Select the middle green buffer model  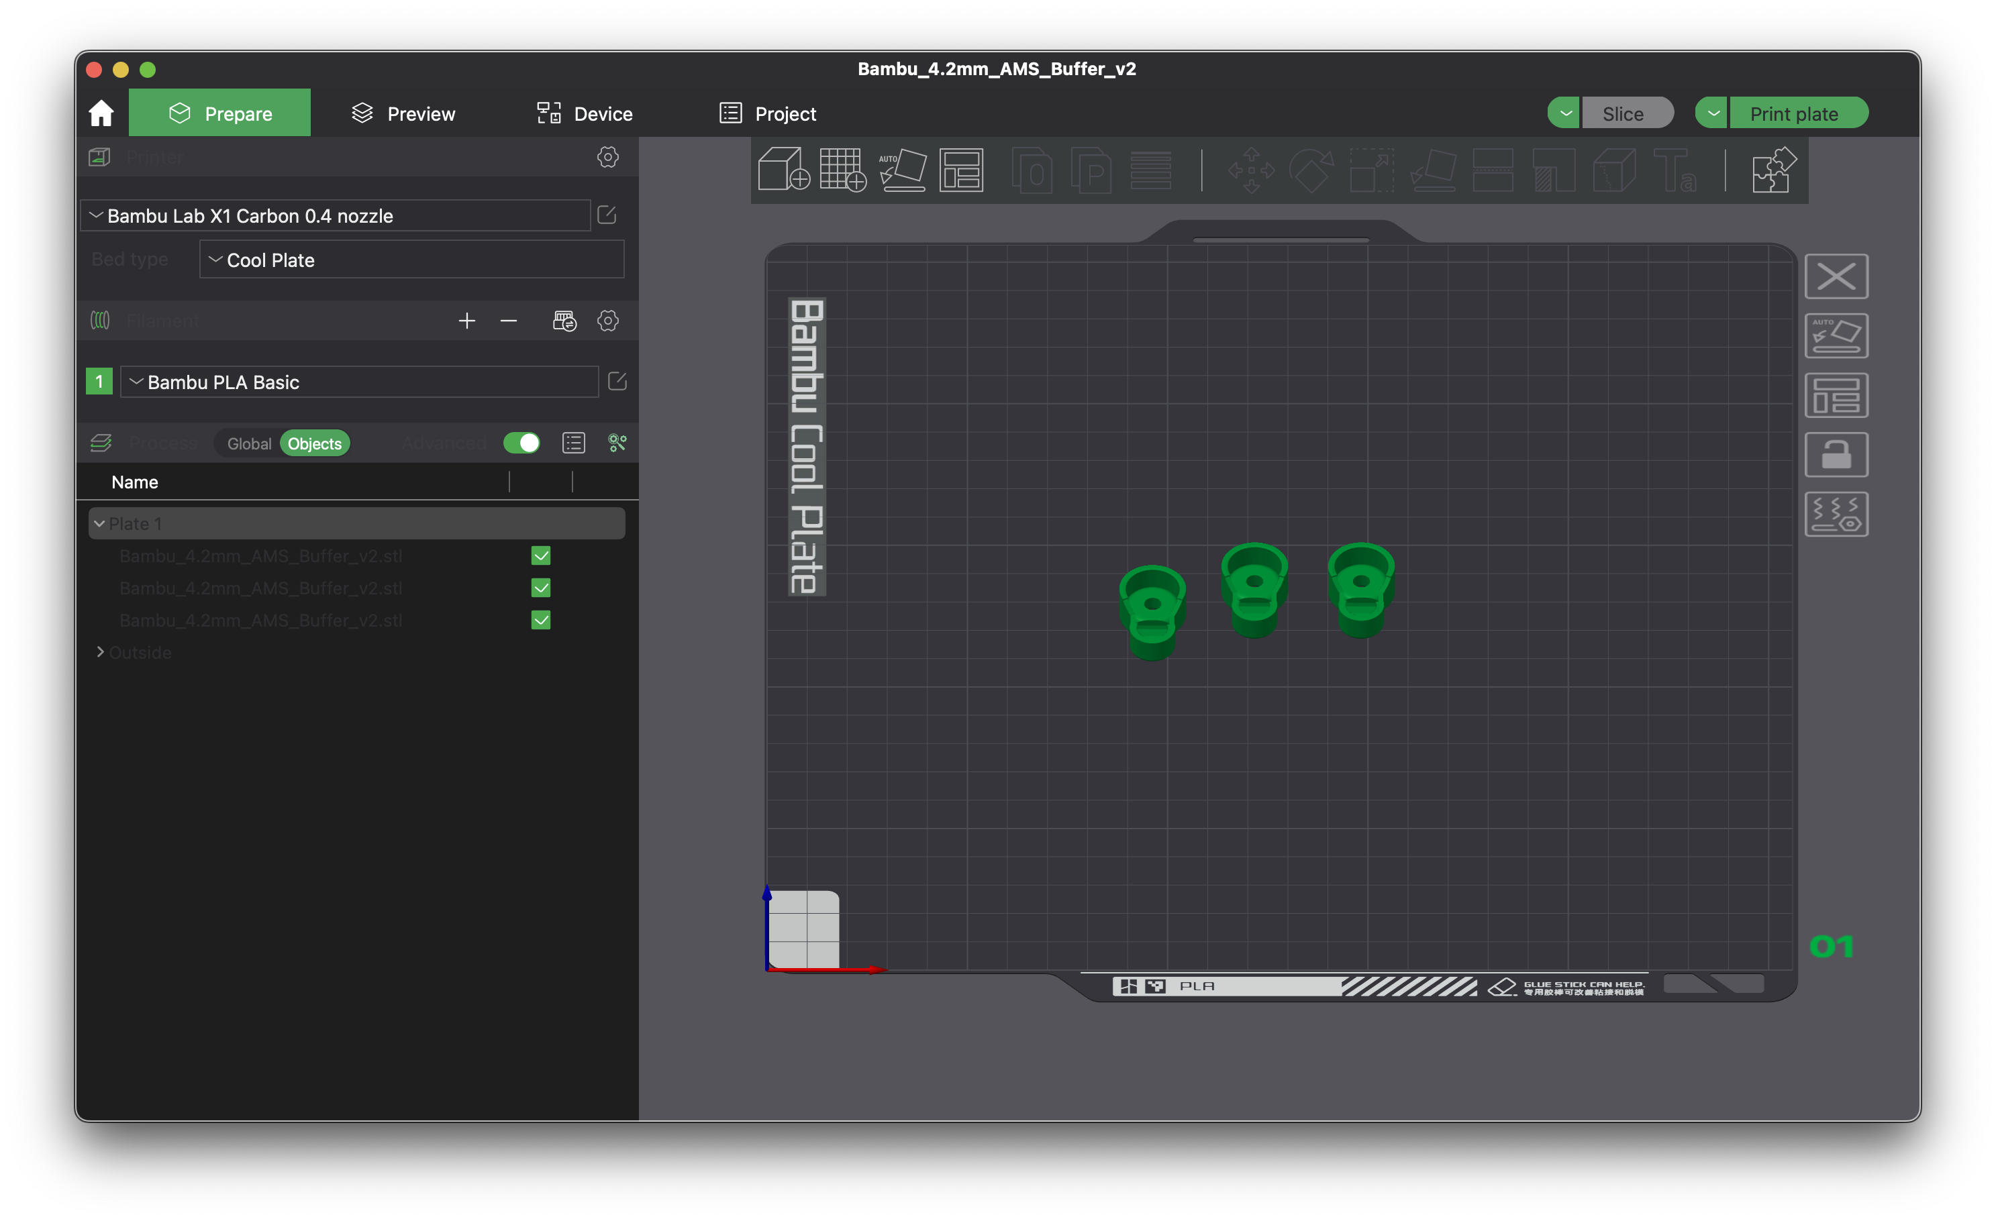pyautogui.click(x=1255, y=590)
